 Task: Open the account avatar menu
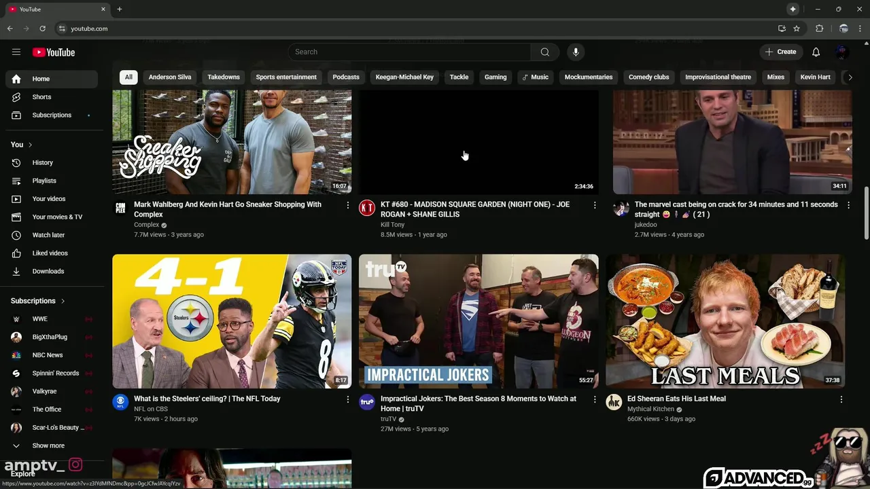click(841, 52)
